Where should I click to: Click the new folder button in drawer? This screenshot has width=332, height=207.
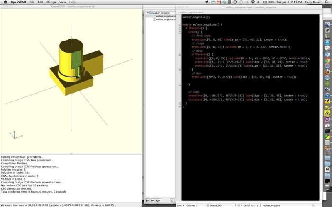point(152,200)
